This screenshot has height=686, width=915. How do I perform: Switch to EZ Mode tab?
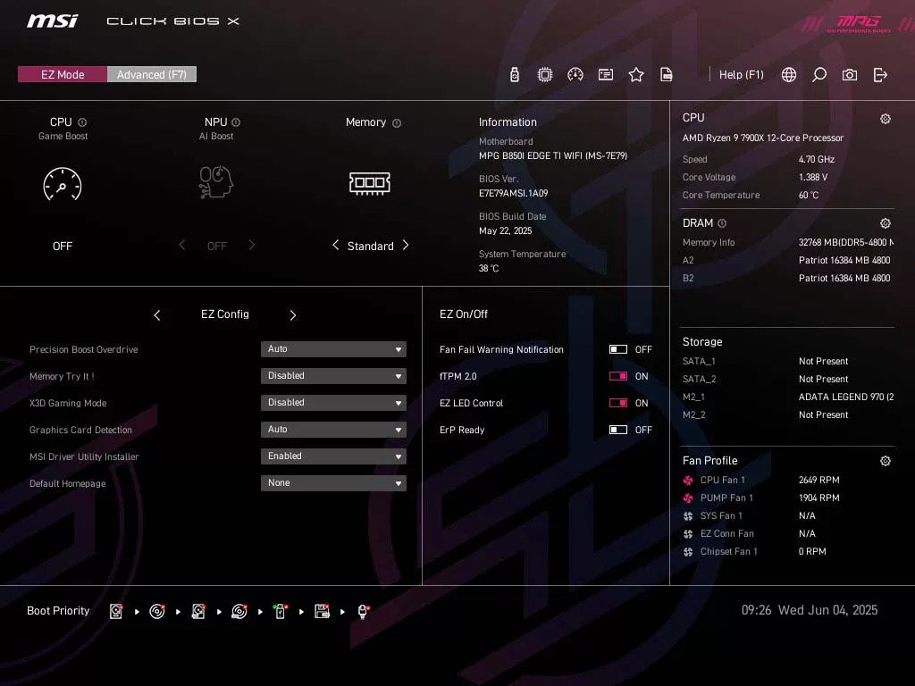click(63, 74)
